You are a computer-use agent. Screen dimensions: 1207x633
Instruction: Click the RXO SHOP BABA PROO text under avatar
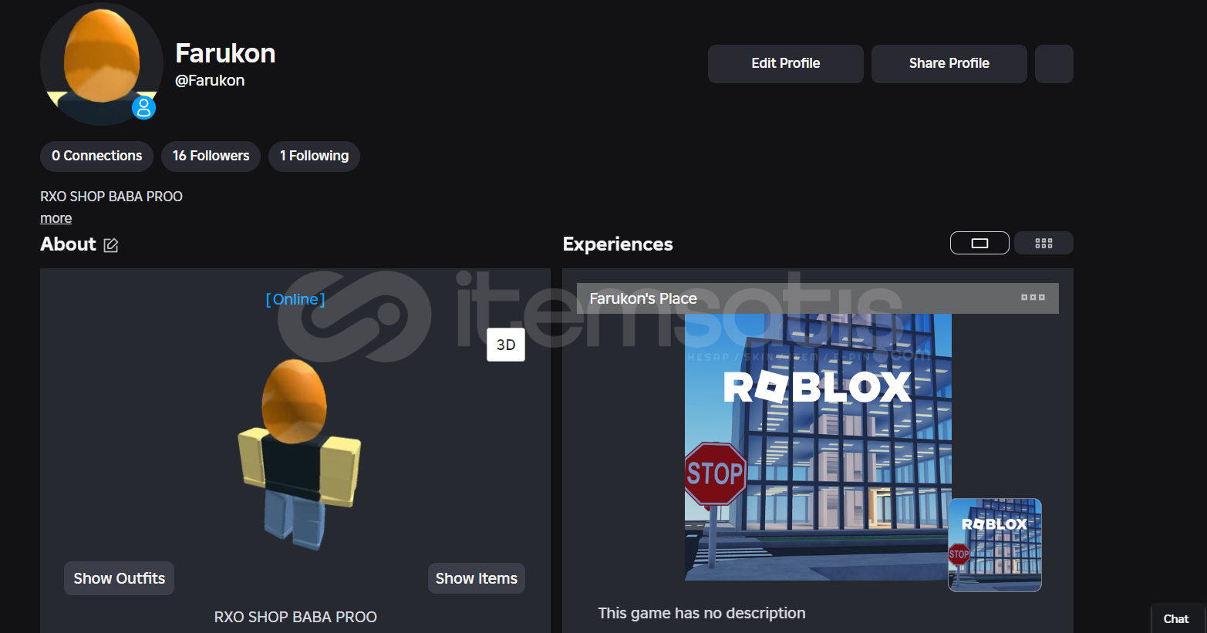[x=295, y=617]
